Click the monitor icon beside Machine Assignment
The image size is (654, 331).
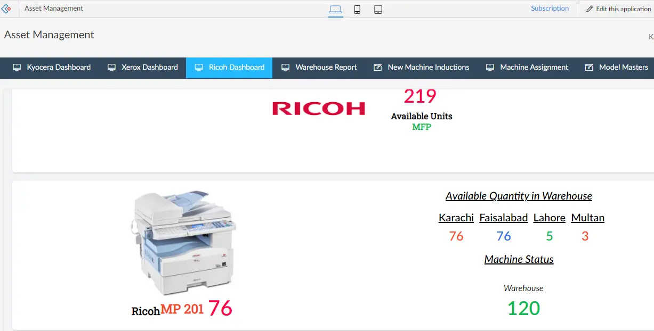490,68
